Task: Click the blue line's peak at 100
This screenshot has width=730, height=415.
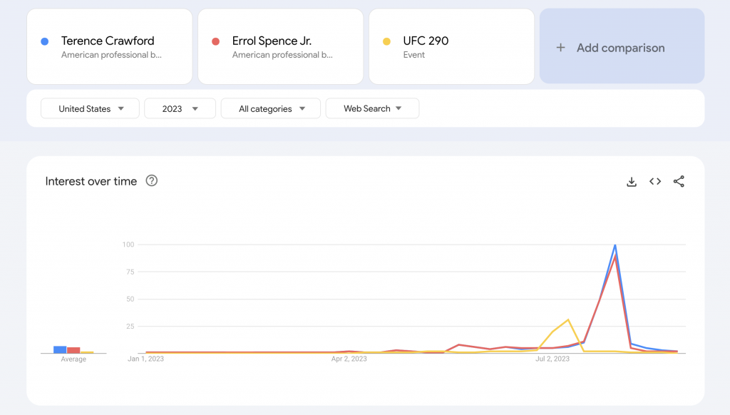Action: (615, 246)
